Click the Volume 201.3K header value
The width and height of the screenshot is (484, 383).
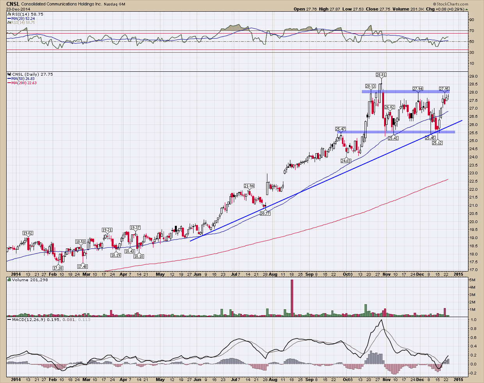coord(407,9)
